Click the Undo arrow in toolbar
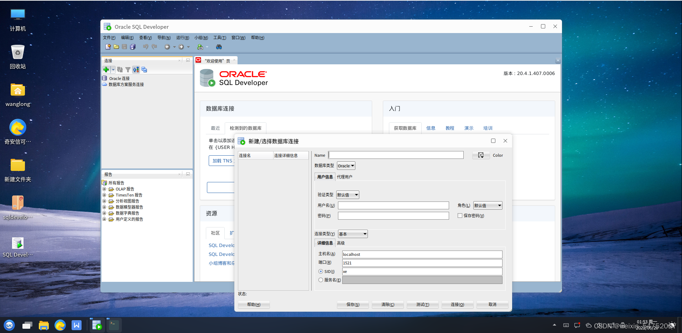Viewport: 682px width, 333px height. [x=145, y=47]
